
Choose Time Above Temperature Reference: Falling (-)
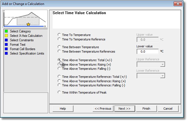pos(59,85)
